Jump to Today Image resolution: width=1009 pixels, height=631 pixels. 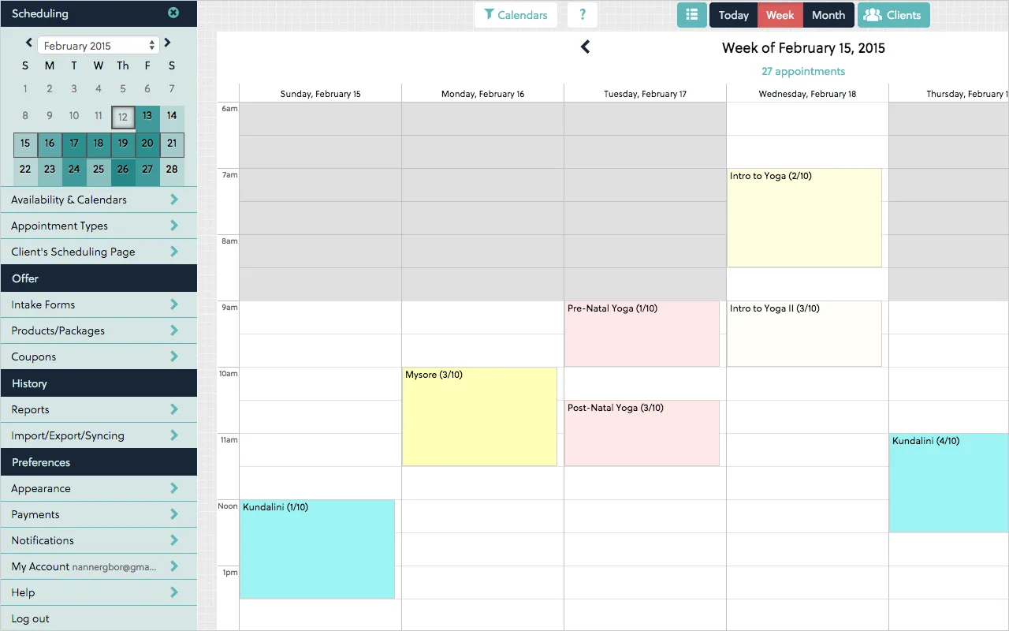pyautogui.click(x=733, y=15)
